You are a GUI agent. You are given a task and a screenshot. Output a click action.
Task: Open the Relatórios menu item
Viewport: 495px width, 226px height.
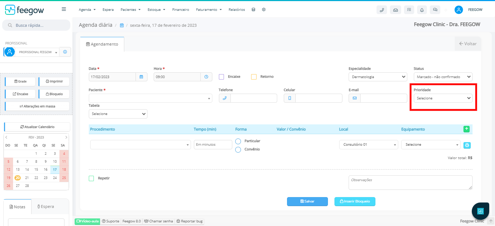coord(237,10)
